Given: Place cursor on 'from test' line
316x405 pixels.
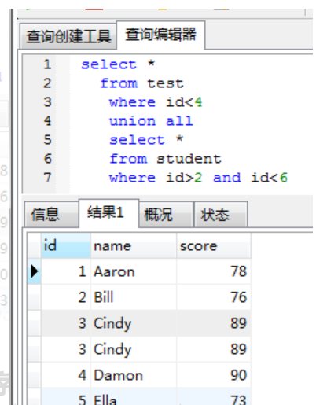Looking at the screenshot, I should [x=141, y=83].
